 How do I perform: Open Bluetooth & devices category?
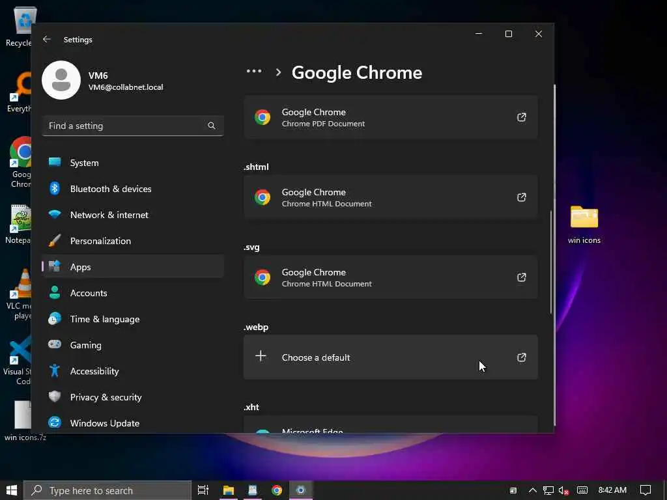click(133, 189)
